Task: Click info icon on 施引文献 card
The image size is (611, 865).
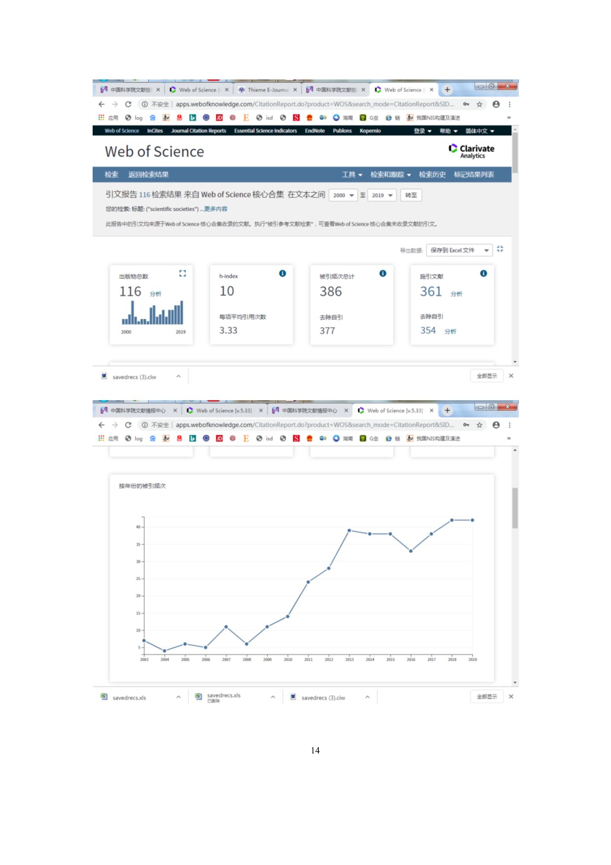Action: coord(483,273)
